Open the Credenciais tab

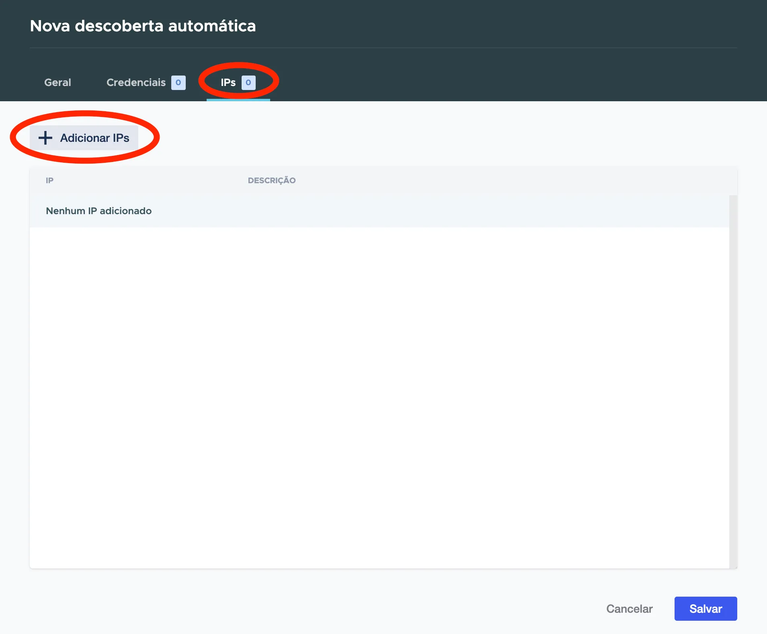tap(146, 82)
